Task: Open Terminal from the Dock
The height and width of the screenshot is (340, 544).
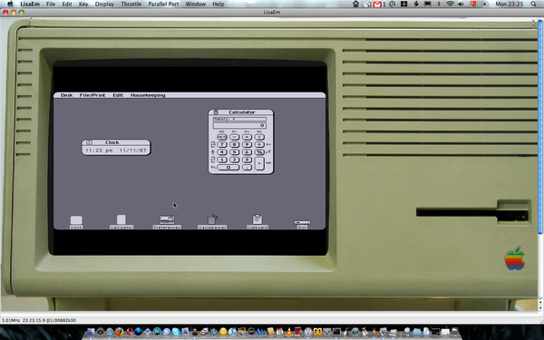Action: click(337, 332)
